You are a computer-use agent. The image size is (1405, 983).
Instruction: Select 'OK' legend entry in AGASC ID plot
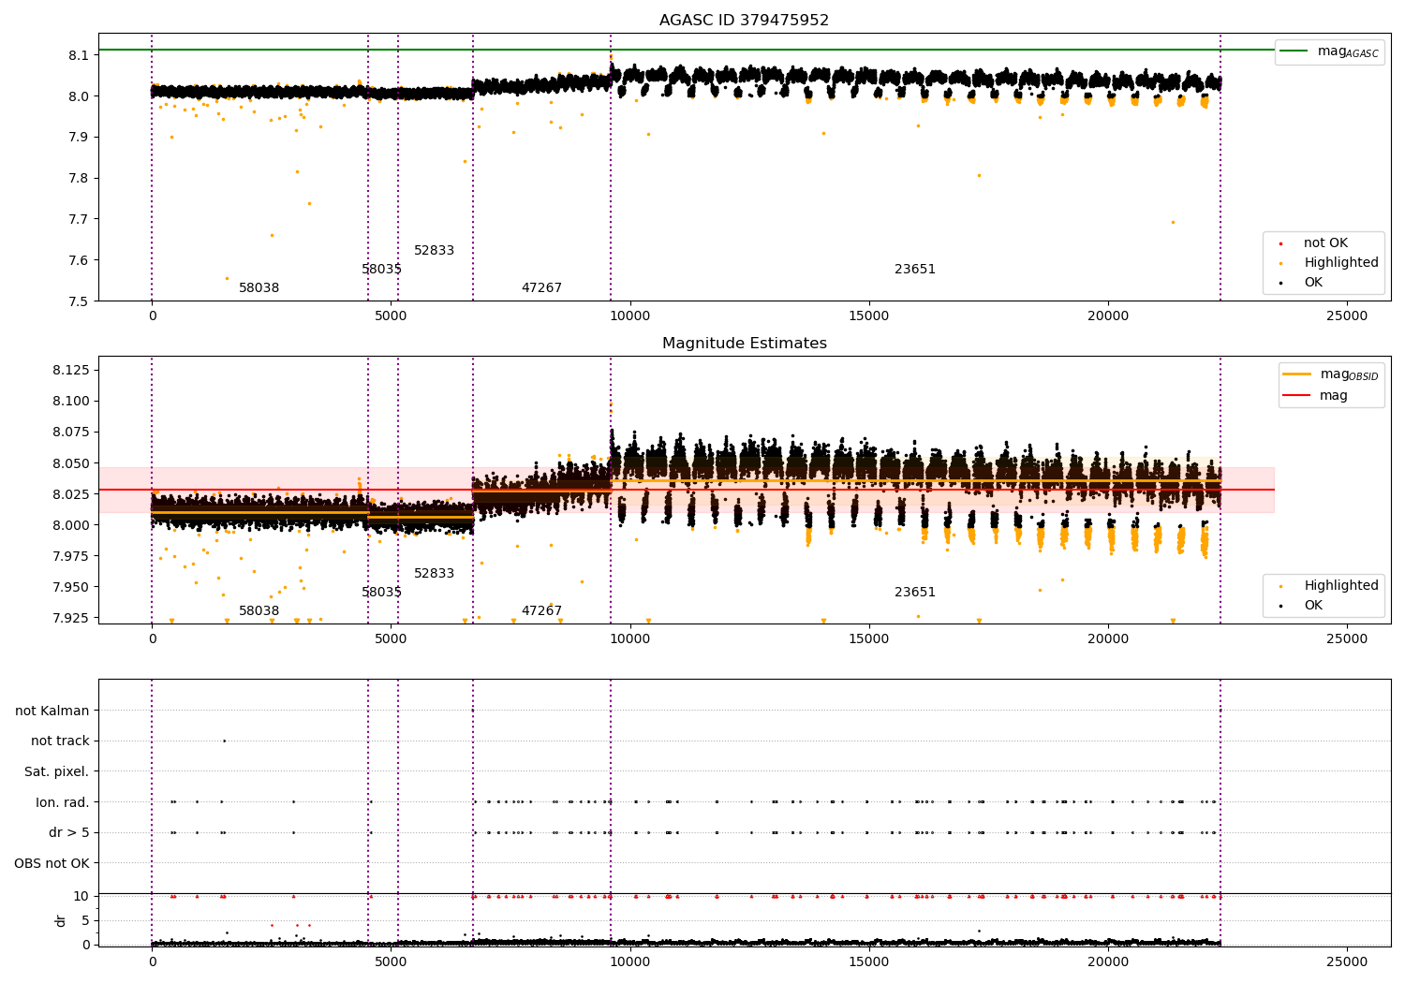[1313, 283]
